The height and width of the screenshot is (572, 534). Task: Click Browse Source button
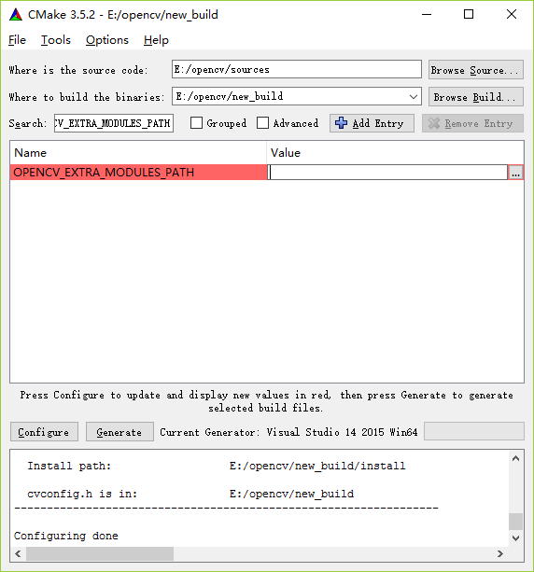click(x=475, y=70)
